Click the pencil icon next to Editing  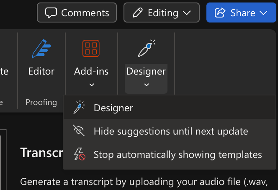point(138,12)
